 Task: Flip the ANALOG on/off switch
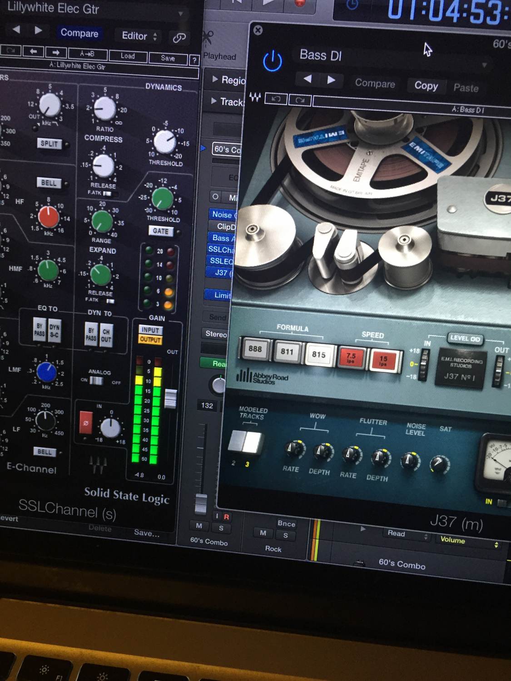pyautogui.click(x=96, y=380)
